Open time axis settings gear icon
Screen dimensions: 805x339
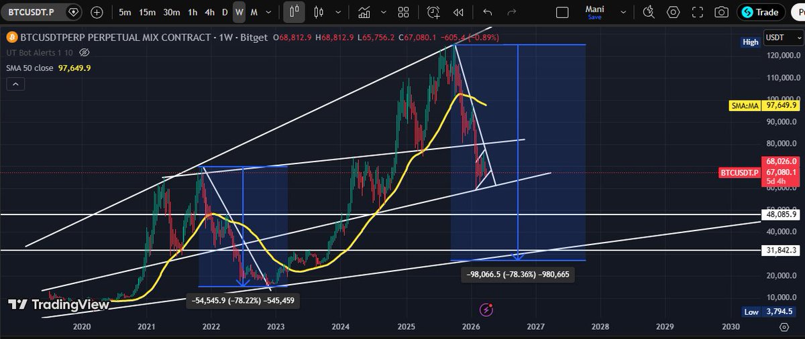784,327
